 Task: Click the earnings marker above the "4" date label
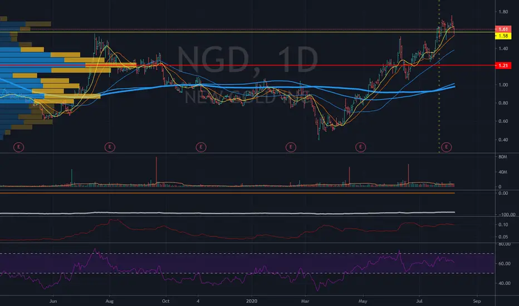(201, 147)
